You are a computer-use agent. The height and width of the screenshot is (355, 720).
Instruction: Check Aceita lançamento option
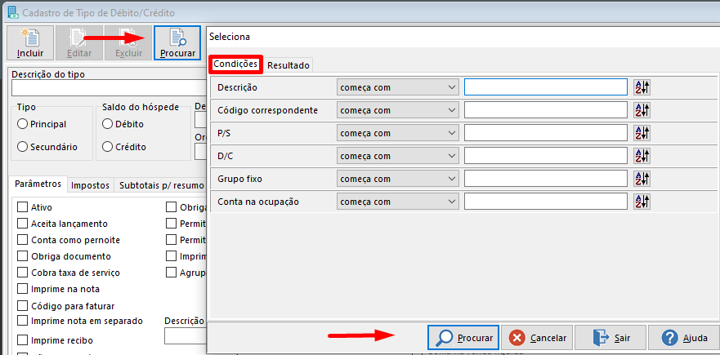[x=22, y=224]
